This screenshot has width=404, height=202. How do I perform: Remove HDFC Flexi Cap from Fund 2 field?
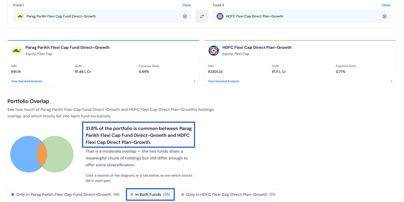coord(384,16)
